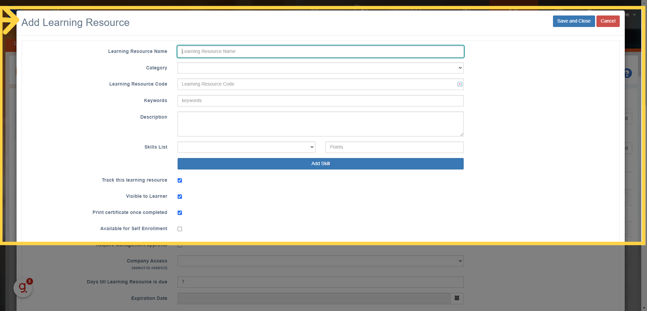Disable Print certificate once completed
Screen dimensions: 647x311
click(180, 213)
